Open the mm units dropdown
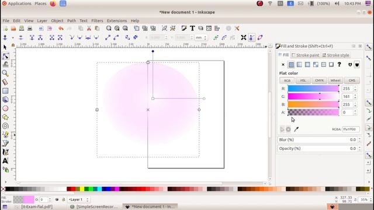The image size is (374, 210). pyautogui.click(x=201, y=37)
